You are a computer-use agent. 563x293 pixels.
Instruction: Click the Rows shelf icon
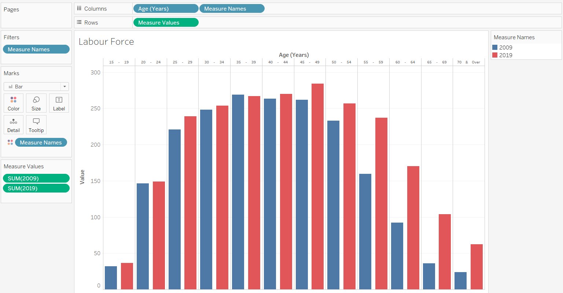pos(79,22)
